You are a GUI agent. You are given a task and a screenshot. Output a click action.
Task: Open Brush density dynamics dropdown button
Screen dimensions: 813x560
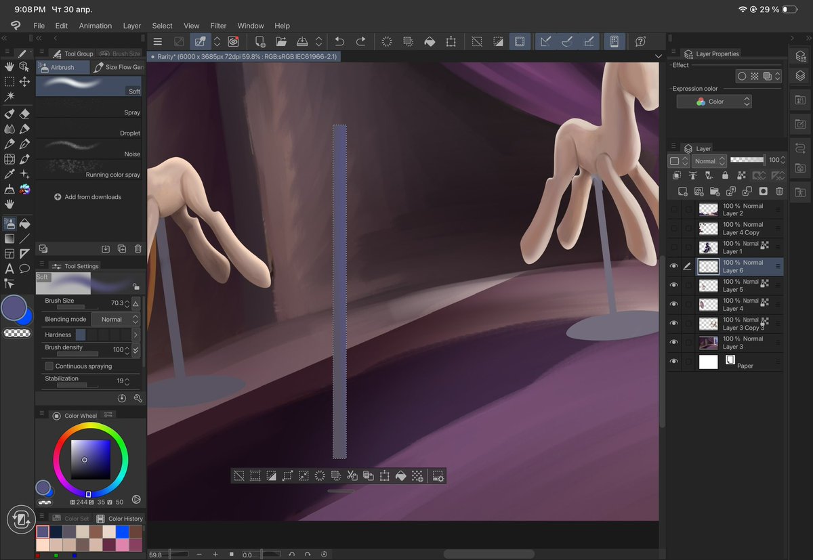click(135, 350)
